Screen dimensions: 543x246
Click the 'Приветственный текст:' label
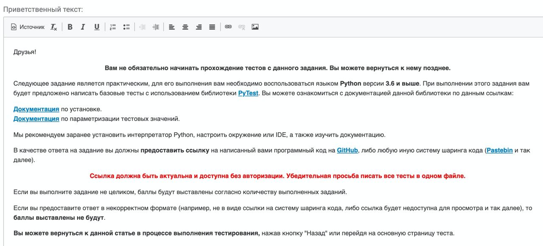[43, 9]
